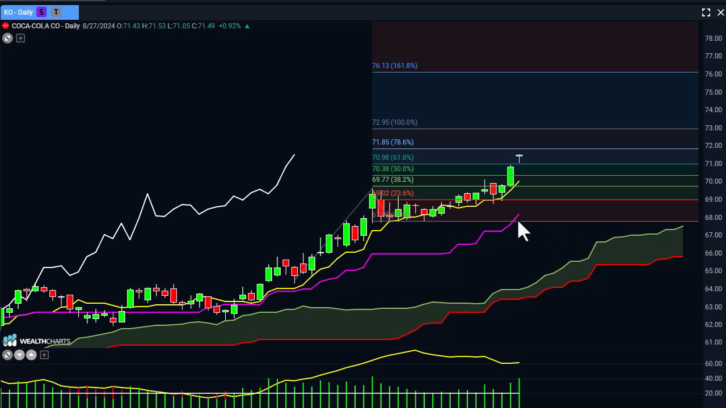Add indicator via plus icon in lower pane

pyautogui.click(x=44, y=355)
